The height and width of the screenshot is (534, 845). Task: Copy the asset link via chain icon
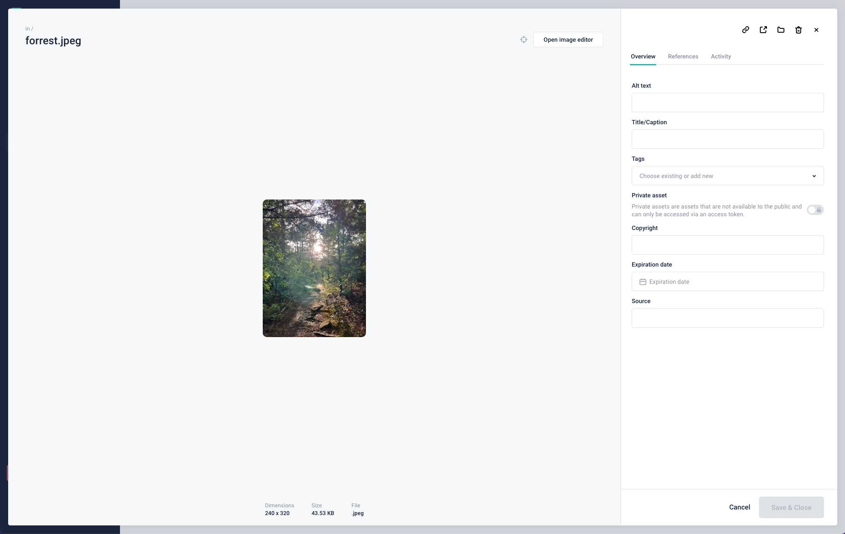point(746,30)
